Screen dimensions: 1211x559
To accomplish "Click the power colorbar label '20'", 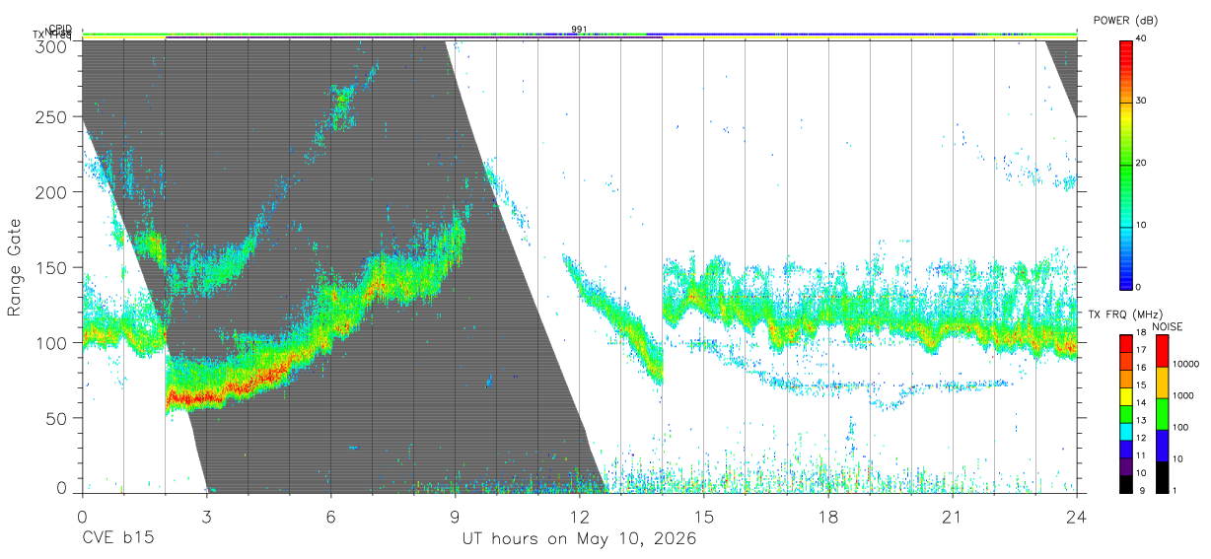I will (x=1143, y=164).
